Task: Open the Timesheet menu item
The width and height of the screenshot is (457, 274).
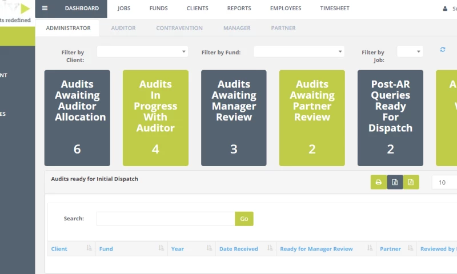Action: click(x=335, y=9)
